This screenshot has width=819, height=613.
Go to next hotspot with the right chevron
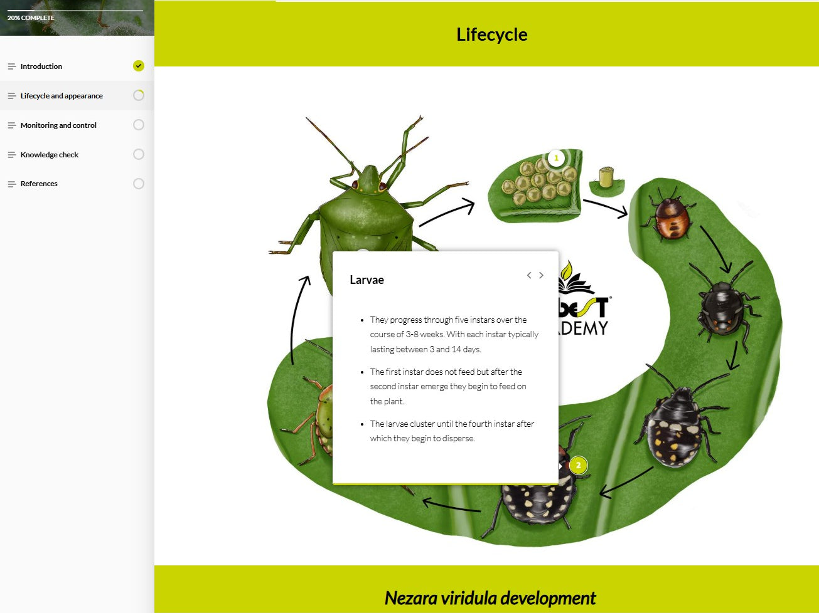541,275
